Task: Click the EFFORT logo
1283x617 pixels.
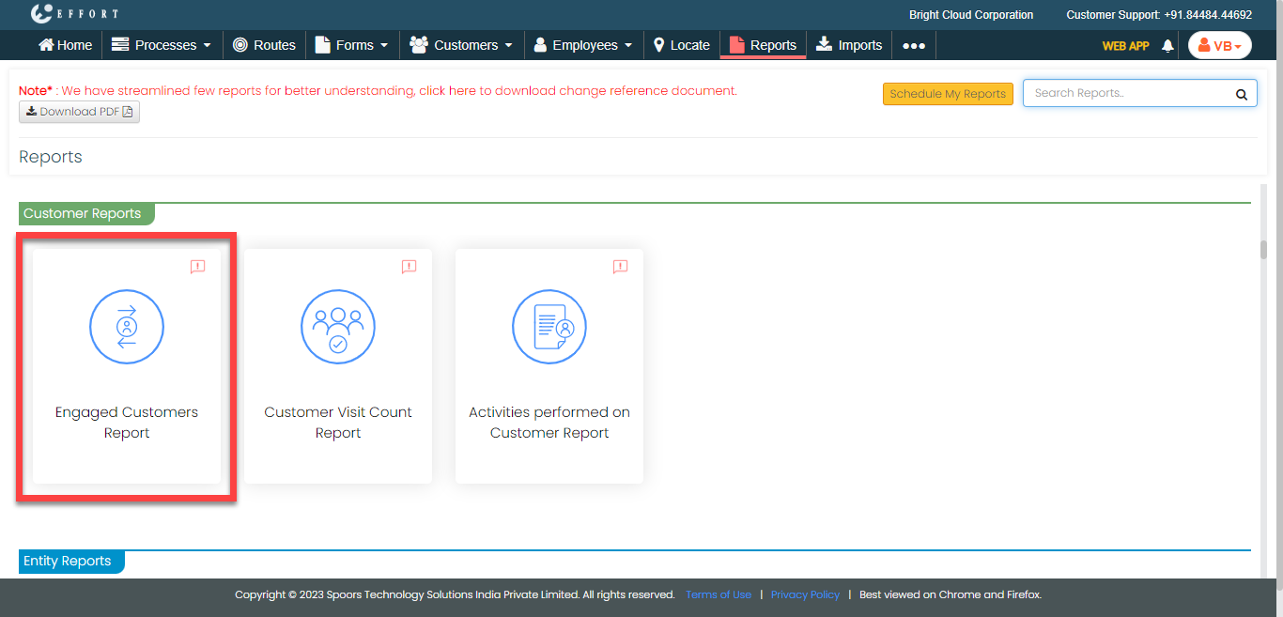Action: [75, 14]
